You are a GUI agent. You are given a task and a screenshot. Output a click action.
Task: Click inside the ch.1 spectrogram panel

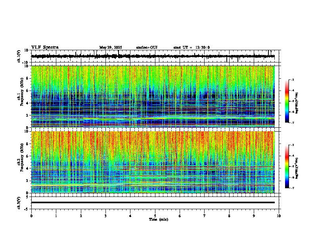click(153, 96)
